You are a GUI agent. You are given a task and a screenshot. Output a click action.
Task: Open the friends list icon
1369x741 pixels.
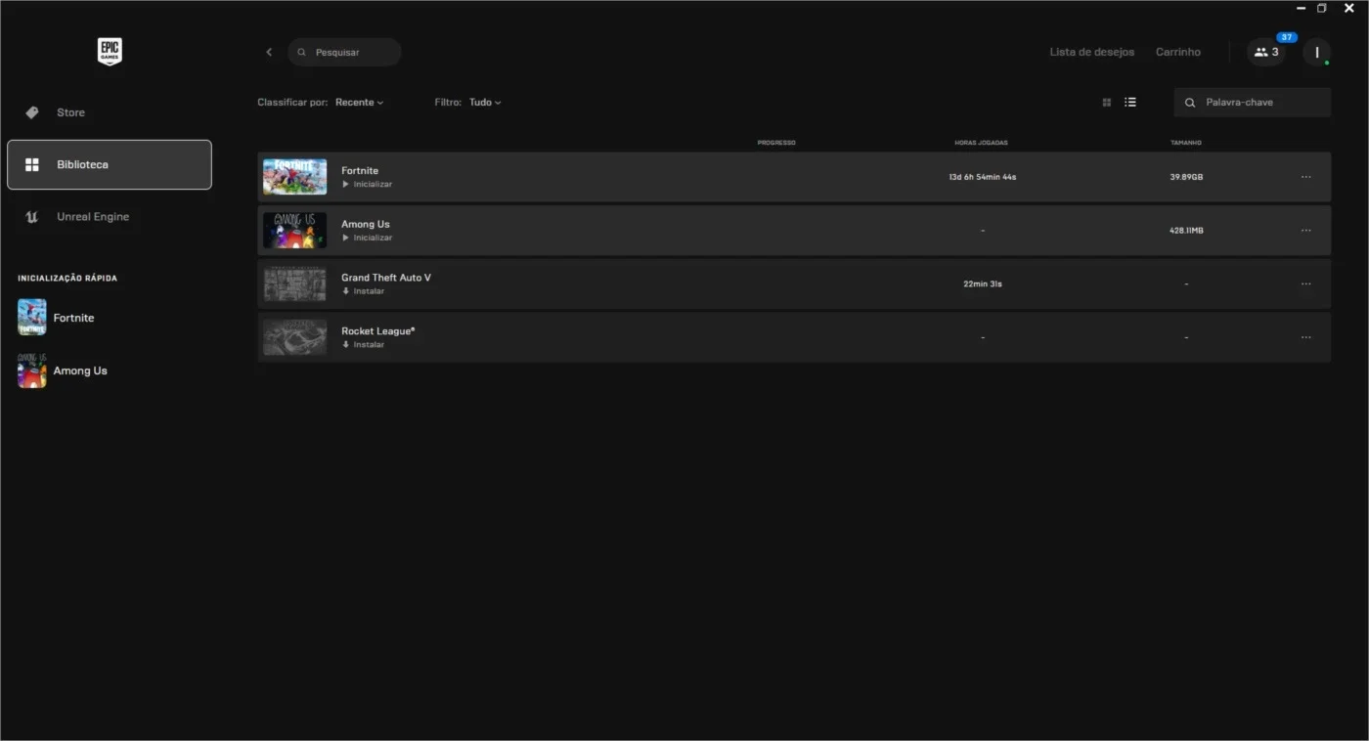(x=1266, y=52)
